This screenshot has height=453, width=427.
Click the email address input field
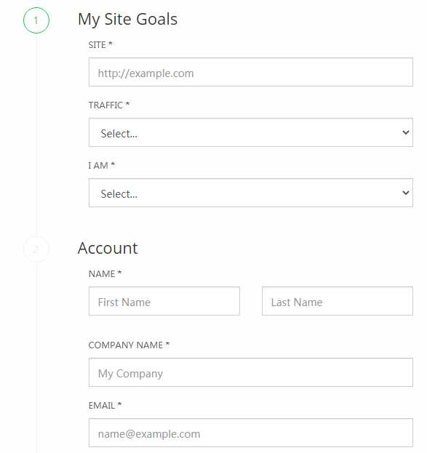[x=251, y=433]
